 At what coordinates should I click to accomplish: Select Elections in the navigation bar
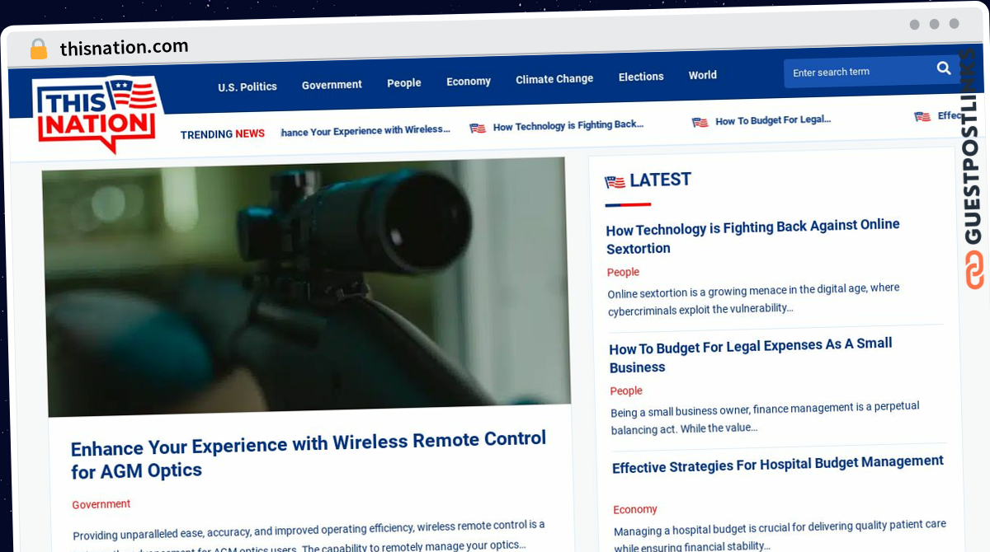tap(641, 77)
